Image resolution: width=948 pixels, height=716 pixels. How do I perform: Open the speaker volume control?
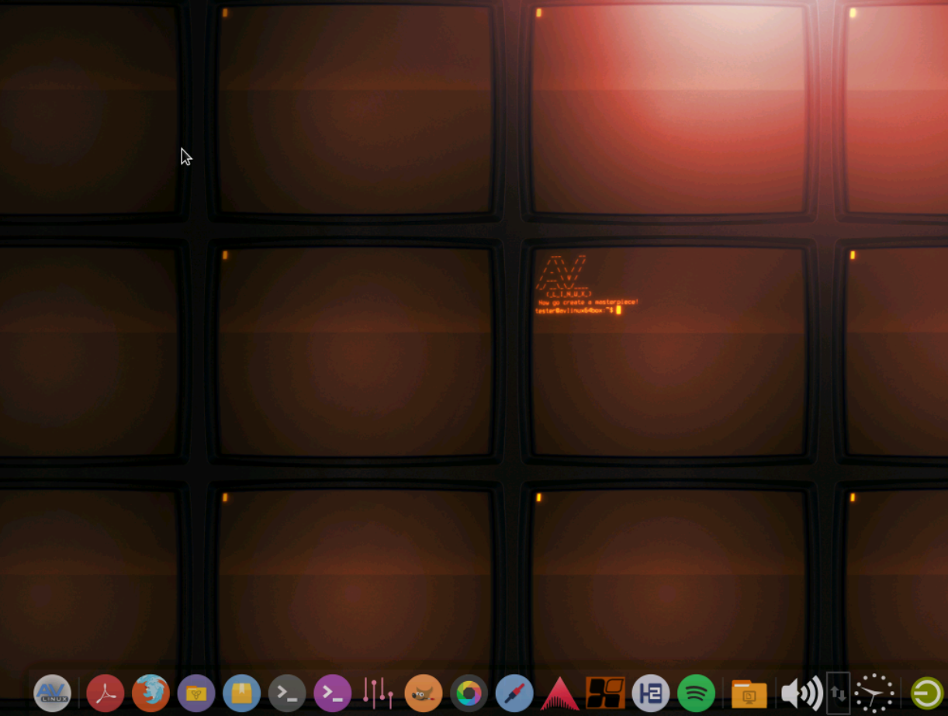point(801,693)
